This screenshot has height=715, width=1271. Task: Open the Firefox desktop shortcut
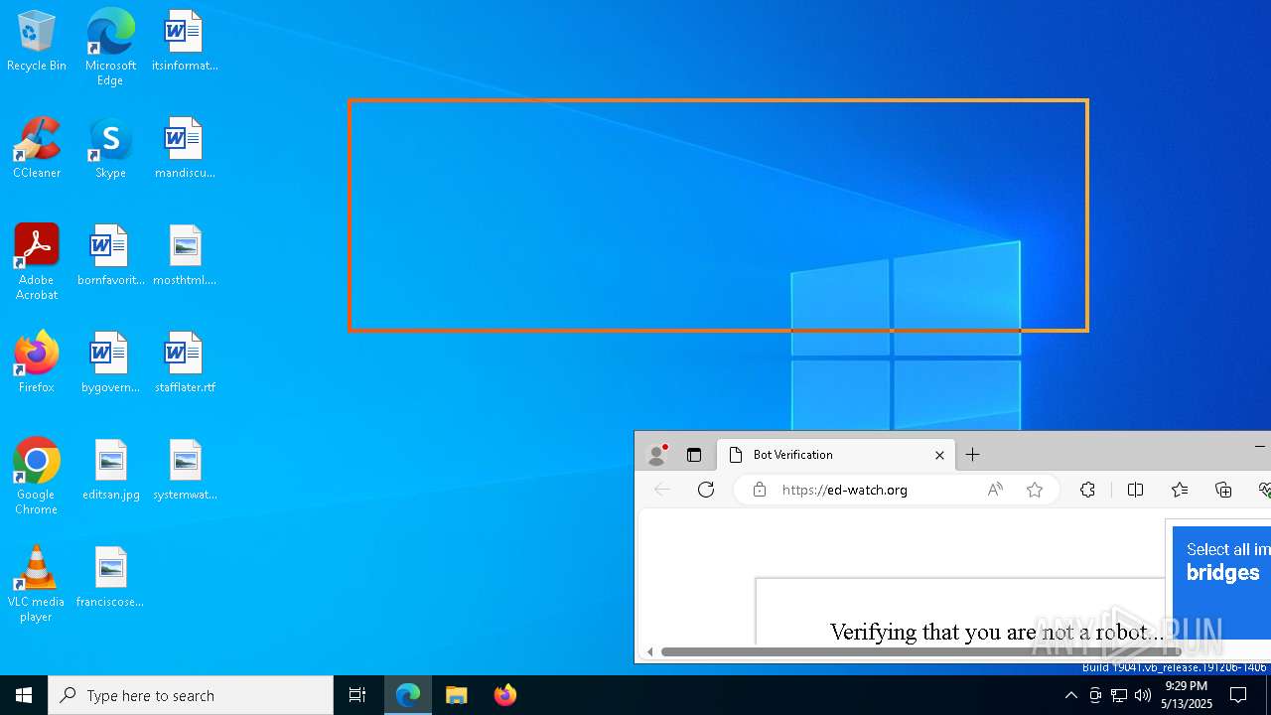tap(37, 362)
